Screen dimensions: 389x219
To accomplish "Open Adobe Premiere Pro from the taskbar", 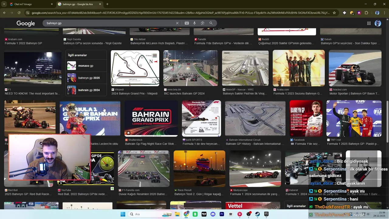I will pos(222,214).
